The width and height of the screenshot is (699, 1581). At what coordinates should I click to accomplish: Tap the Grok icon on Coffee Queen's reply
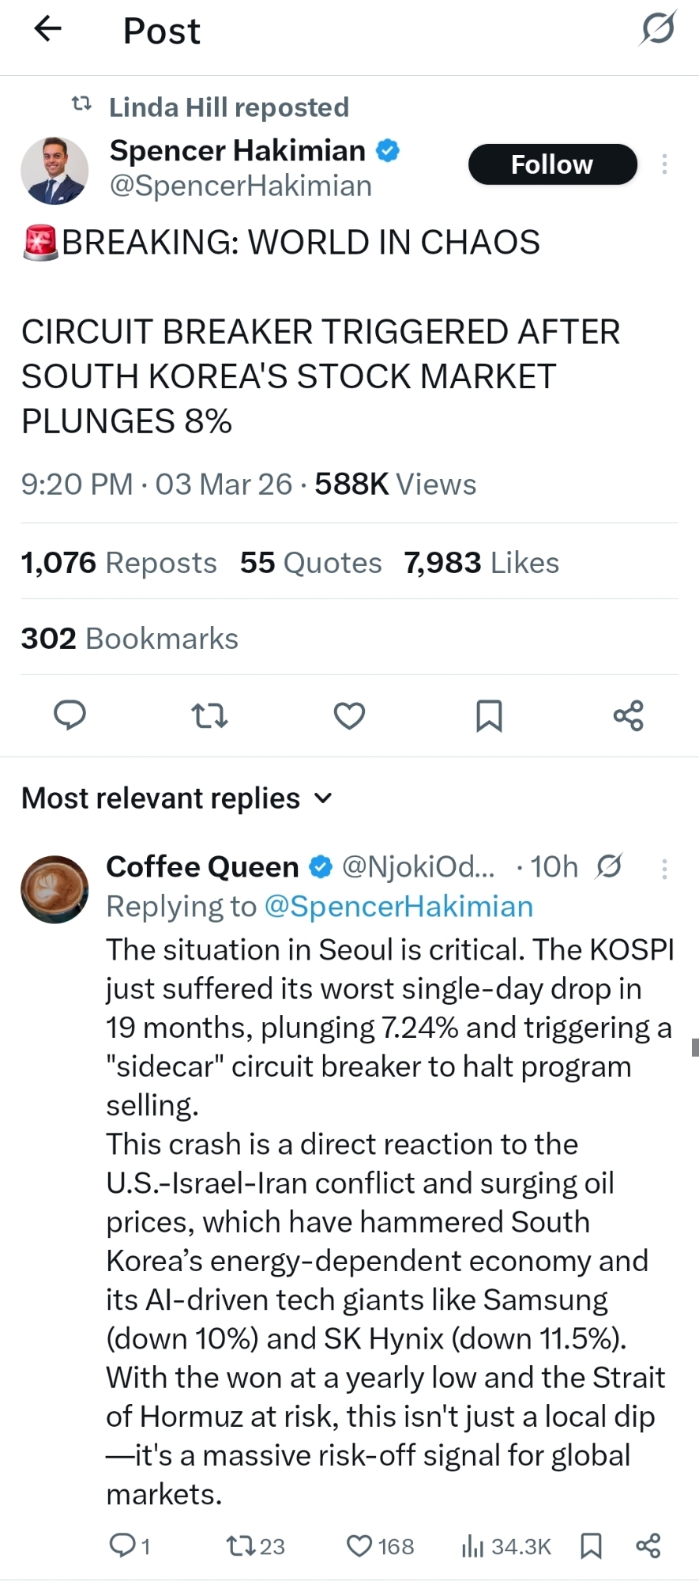pos(609,866)
